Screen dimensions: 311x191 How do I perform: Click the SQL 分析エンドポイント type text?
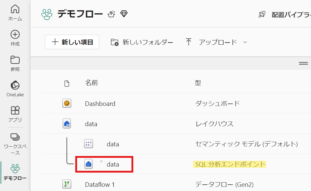230,164
